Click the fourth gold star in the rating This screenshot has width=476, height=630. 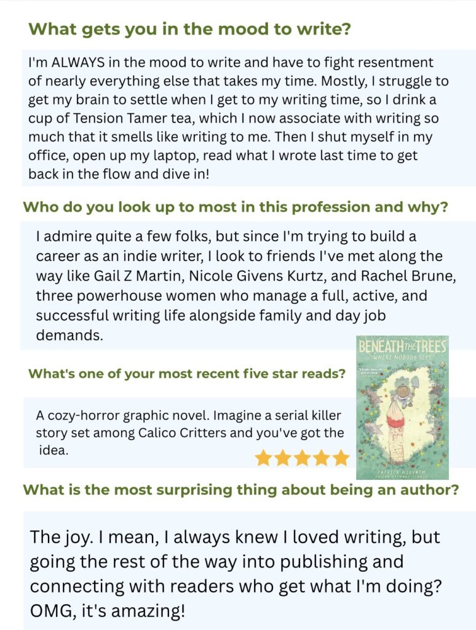tap(321, 458)
